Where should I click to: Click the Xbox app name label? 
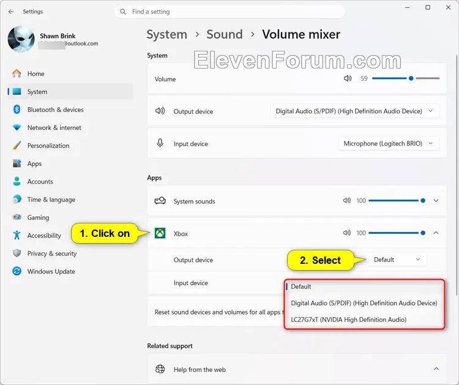point(181,234)
